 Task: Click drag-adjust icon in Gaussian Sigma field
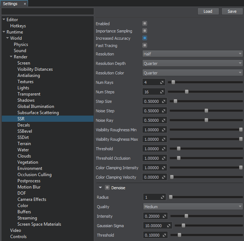(x=169, y=226)
